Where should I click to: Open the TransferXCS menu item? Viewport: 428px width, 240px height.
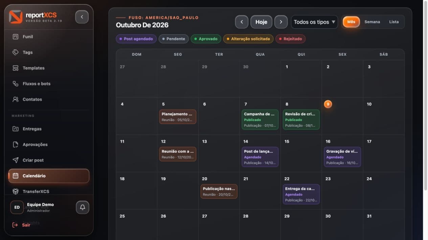(49, 191)
